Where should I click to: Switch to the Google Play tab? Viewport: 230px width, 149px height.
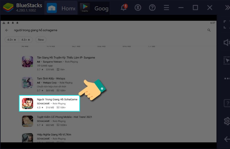[94, 8]
